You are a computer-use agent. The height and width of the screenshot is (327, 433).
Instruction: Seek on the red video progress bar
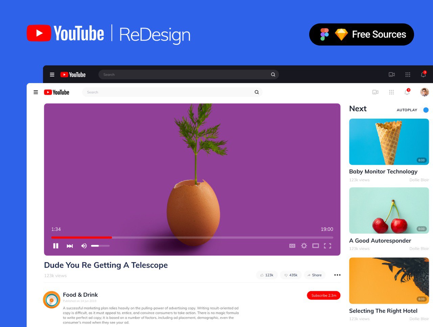[192, 238]
